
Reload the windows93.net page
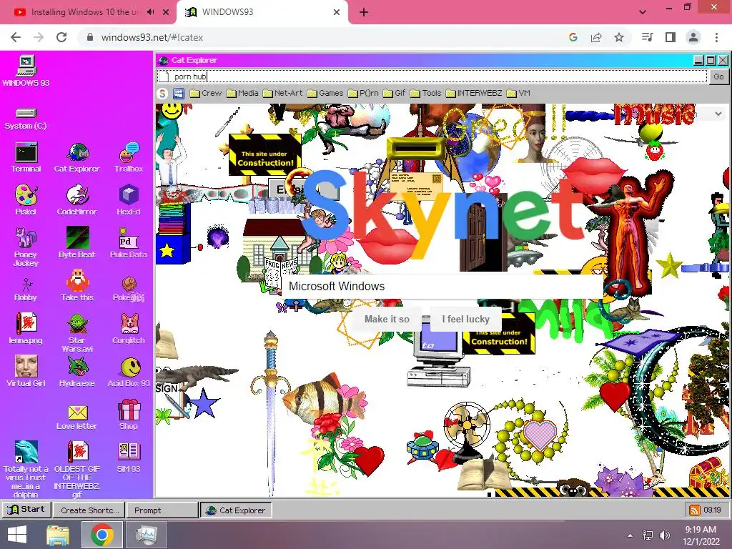coord(61,37)
